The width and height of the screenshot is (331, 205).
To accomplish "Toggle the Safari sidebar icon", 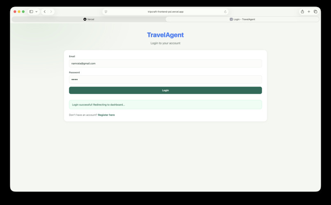I will click(31, 12).
